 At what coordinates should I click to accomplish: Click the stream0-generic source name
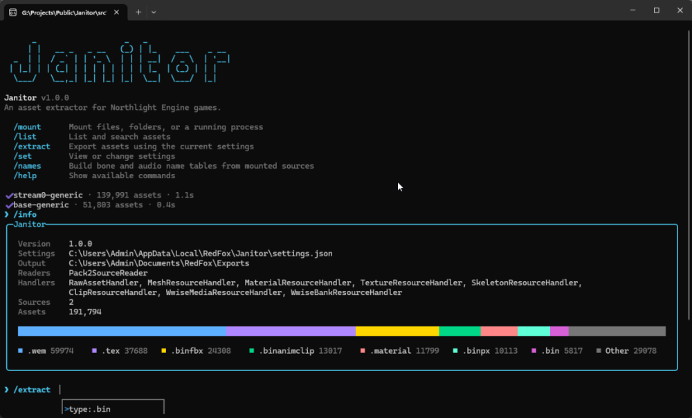click(x=48, y=195)
